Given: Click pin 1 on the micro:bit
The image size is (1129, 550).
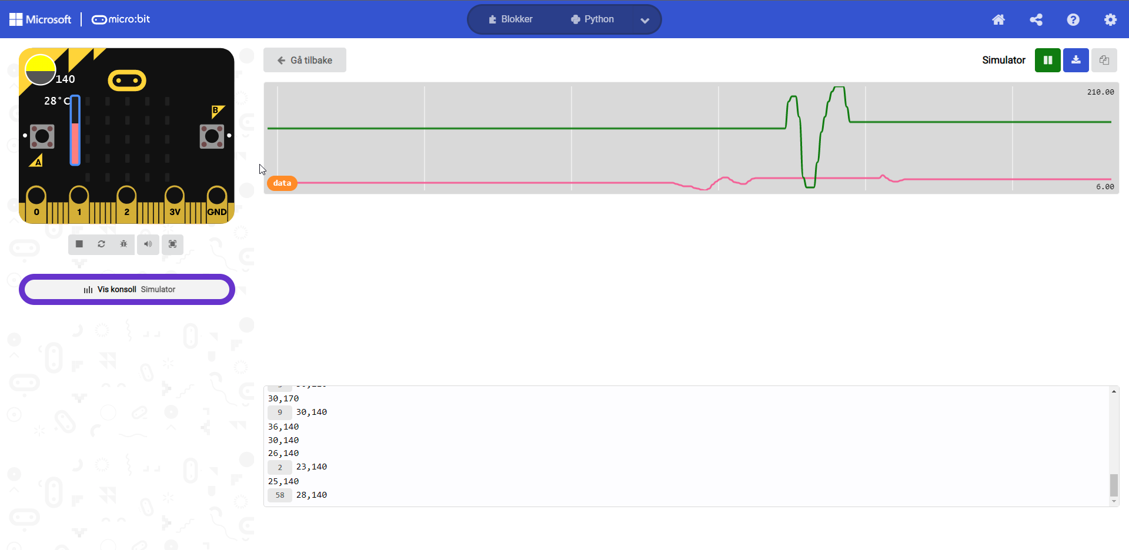Looking at the screenshot, I should tap(79, 204).
